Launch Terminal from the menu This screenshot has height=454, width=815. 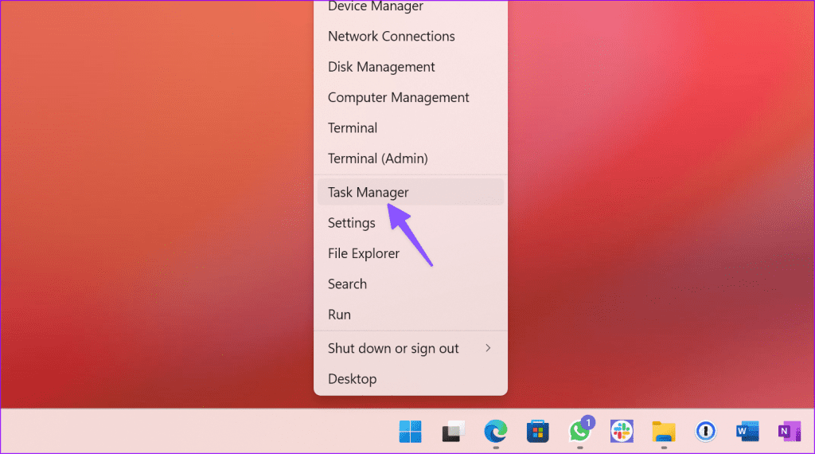point(410,128)
